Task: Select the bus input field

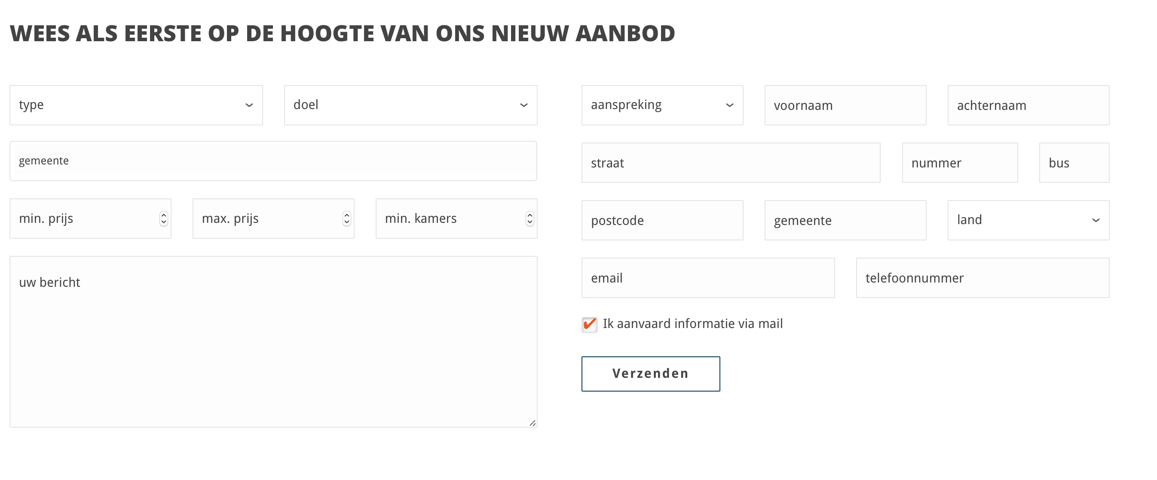Action: point(1074,162)
